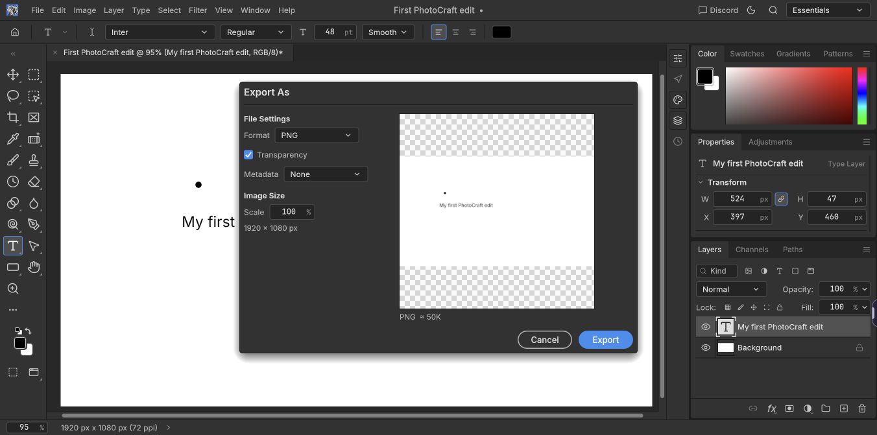Viewport: 877px width, 435px height.
Task: Open the Regular font style dropdown
Action: click(256, 32)
